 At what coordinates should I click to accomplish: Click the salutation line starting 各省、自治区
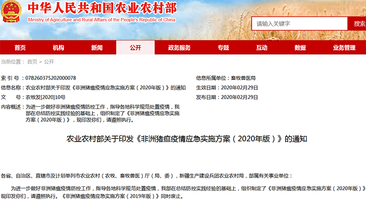(x=146, y=175)
